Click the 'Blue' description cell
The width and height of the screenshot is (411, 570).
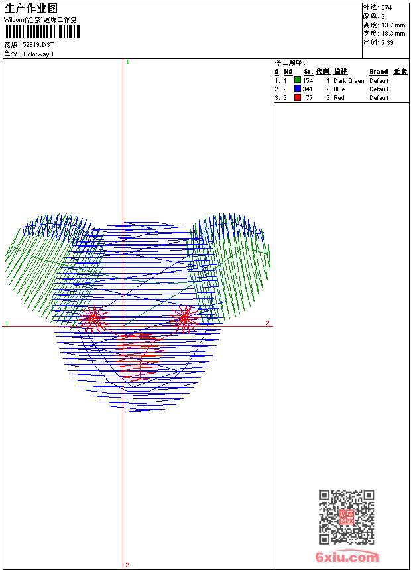pyautogui.click(x=339, y=89)
